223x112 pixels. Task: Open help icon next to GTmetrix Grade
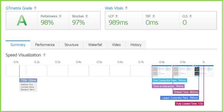[x=35, y=8]
